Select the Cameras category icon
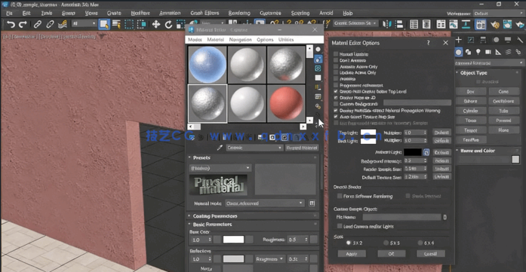This screenshot has height=272, width=526. point(488,52)
